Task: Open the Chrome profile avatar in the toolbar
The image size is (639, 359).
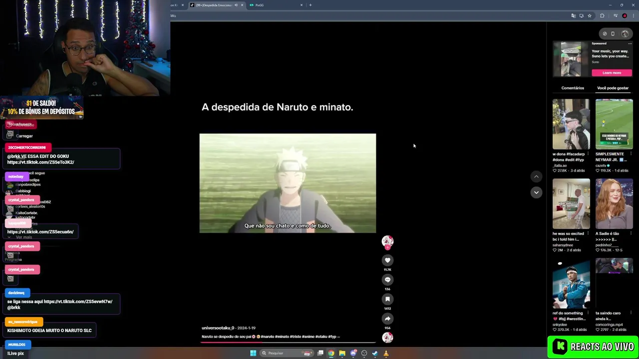Action: click(x=625, y=16)
